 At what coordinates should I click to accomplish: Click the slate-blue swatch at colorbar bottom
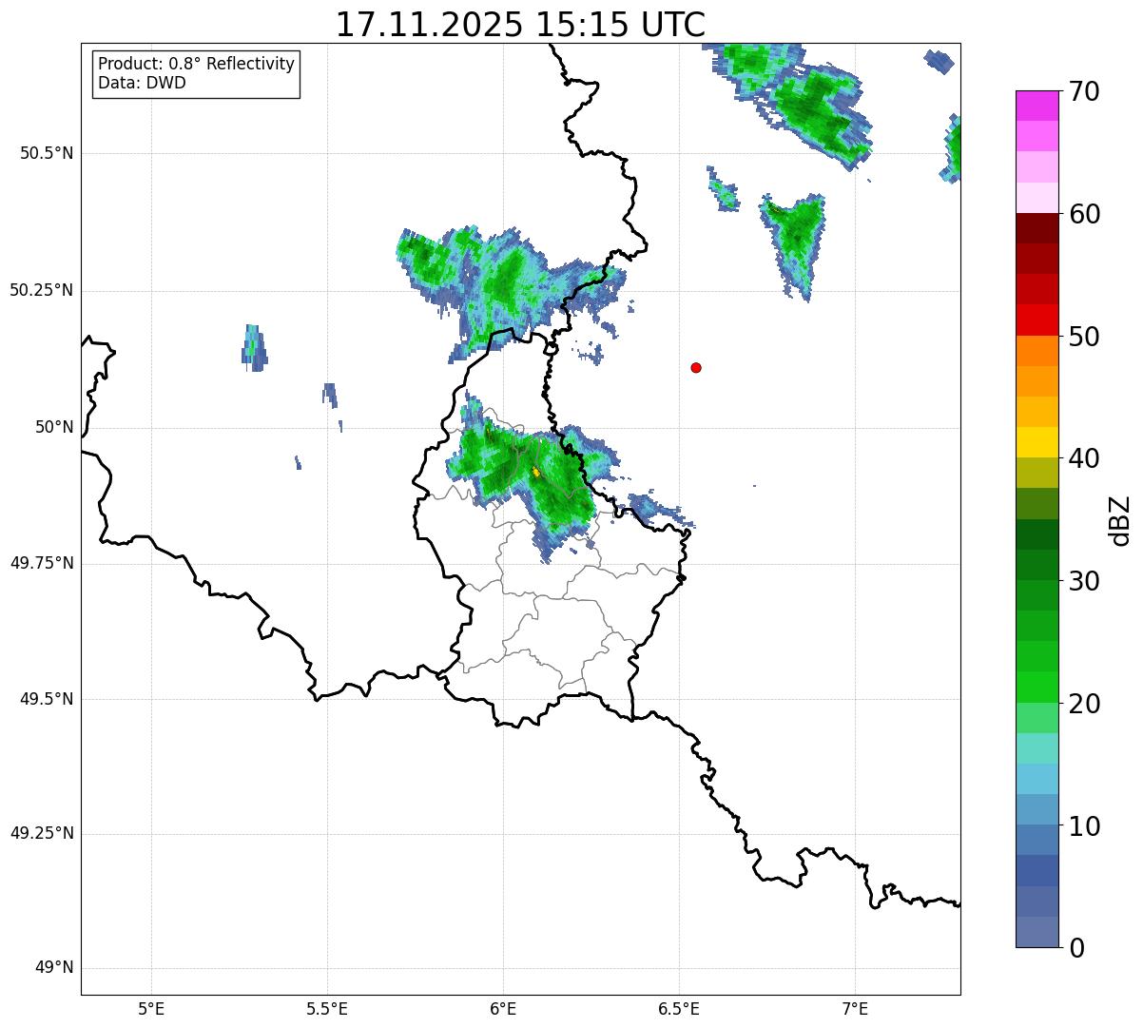(1037, 932)
